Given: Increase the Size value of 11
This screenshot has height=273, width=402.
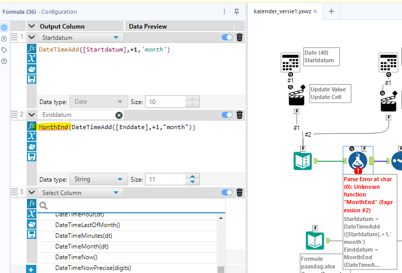Looking at the screenshot, I should pos(193,177).
